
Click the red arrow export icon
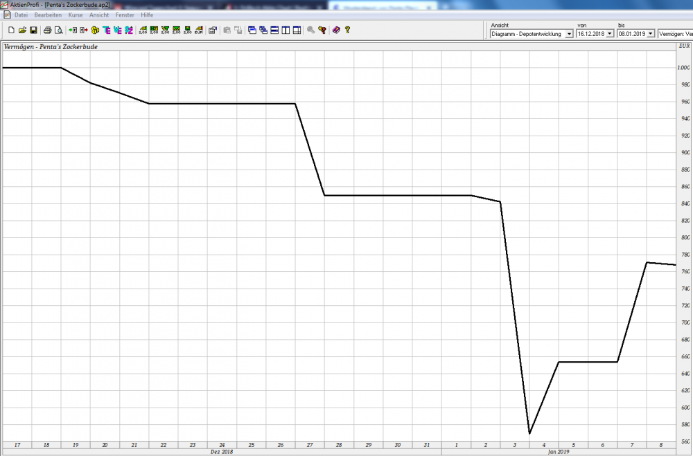(84, 30)
